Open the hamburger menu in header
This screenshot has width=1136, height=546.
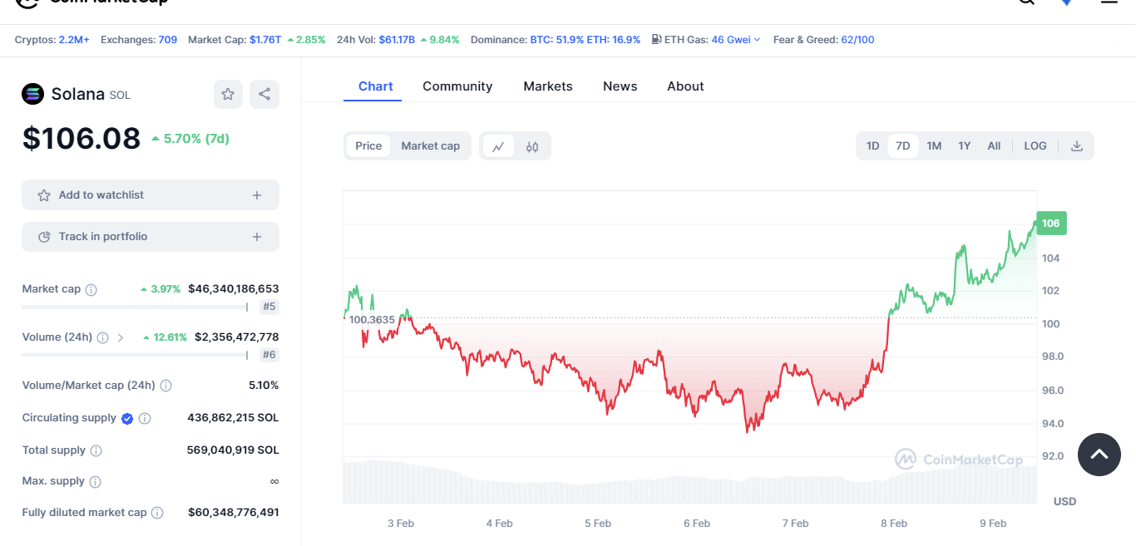point(1109,2)
